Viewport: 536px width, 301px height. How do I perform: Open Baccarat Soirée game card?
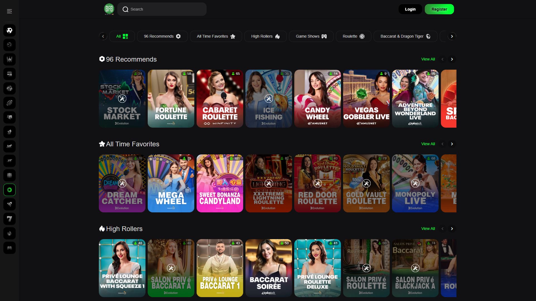pos(269,268)
